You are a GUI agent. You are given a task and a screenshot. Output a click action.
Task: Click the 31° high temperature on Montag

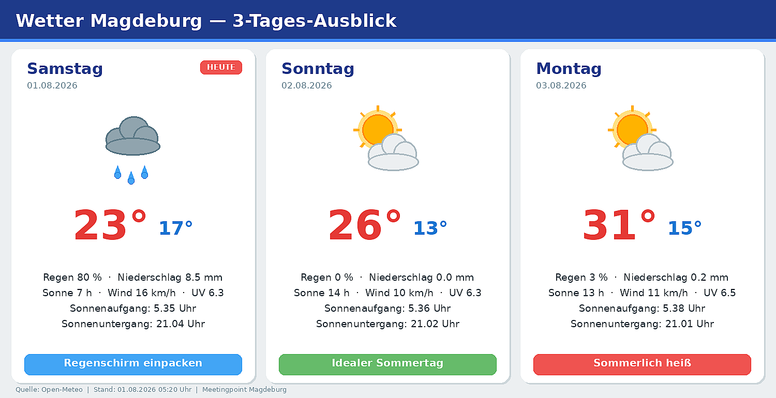(619, 226)
